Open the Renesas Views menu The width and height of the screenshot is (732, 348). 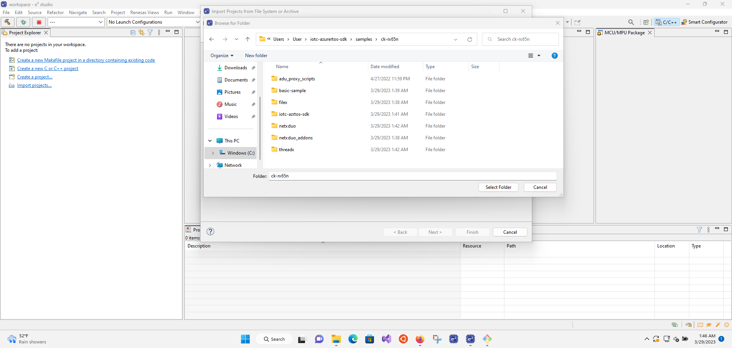coord(144,13)
